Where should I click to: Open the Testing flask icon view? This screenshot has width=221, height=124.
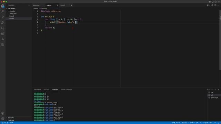tap(3, 39)
